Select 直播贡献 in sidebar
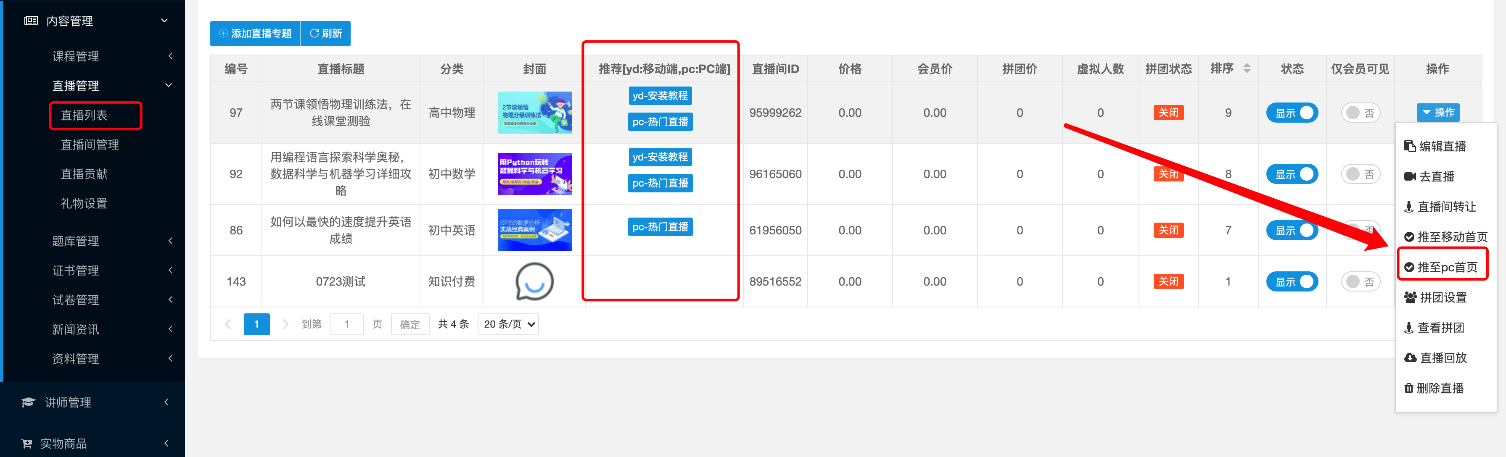This screenshot has width=1506, height=457. coord(84,173)
